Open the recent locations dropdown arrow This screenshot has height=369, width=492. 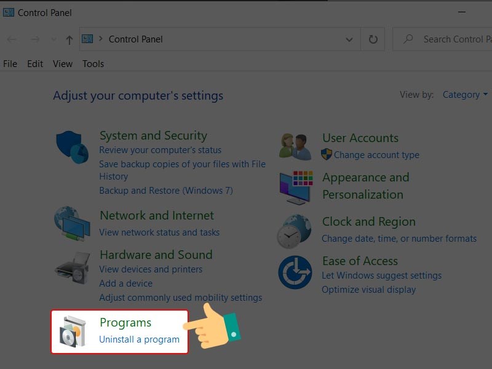(54, 39)
